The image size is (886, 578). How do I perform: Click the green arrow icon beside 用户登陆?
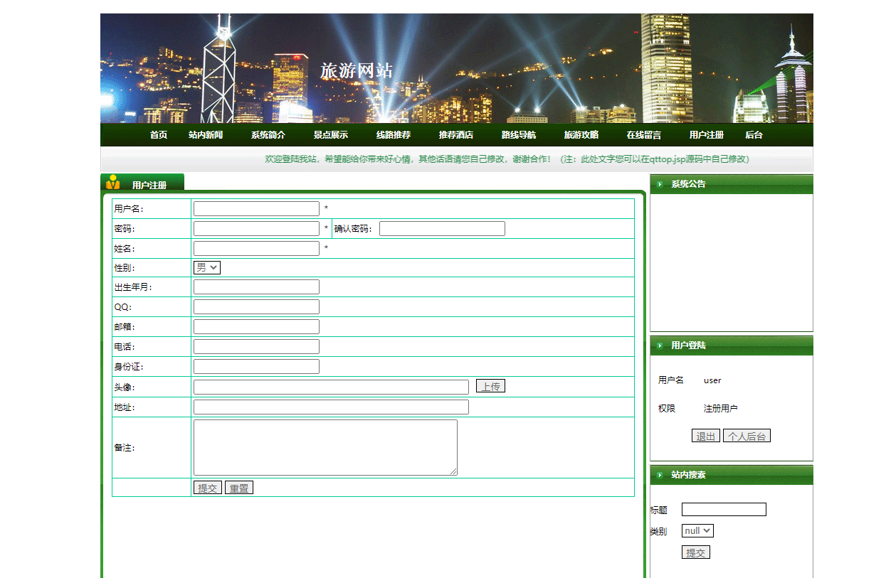(x=660, y=346)
